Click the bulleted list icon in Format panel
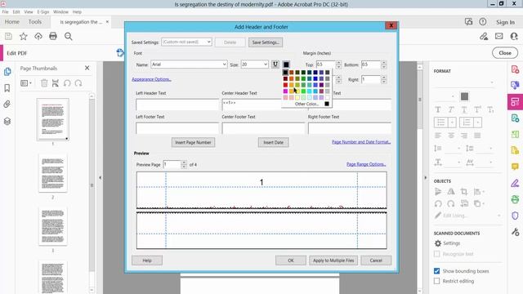This screenshot has width=523, height=294. click(x=441, y=122)
